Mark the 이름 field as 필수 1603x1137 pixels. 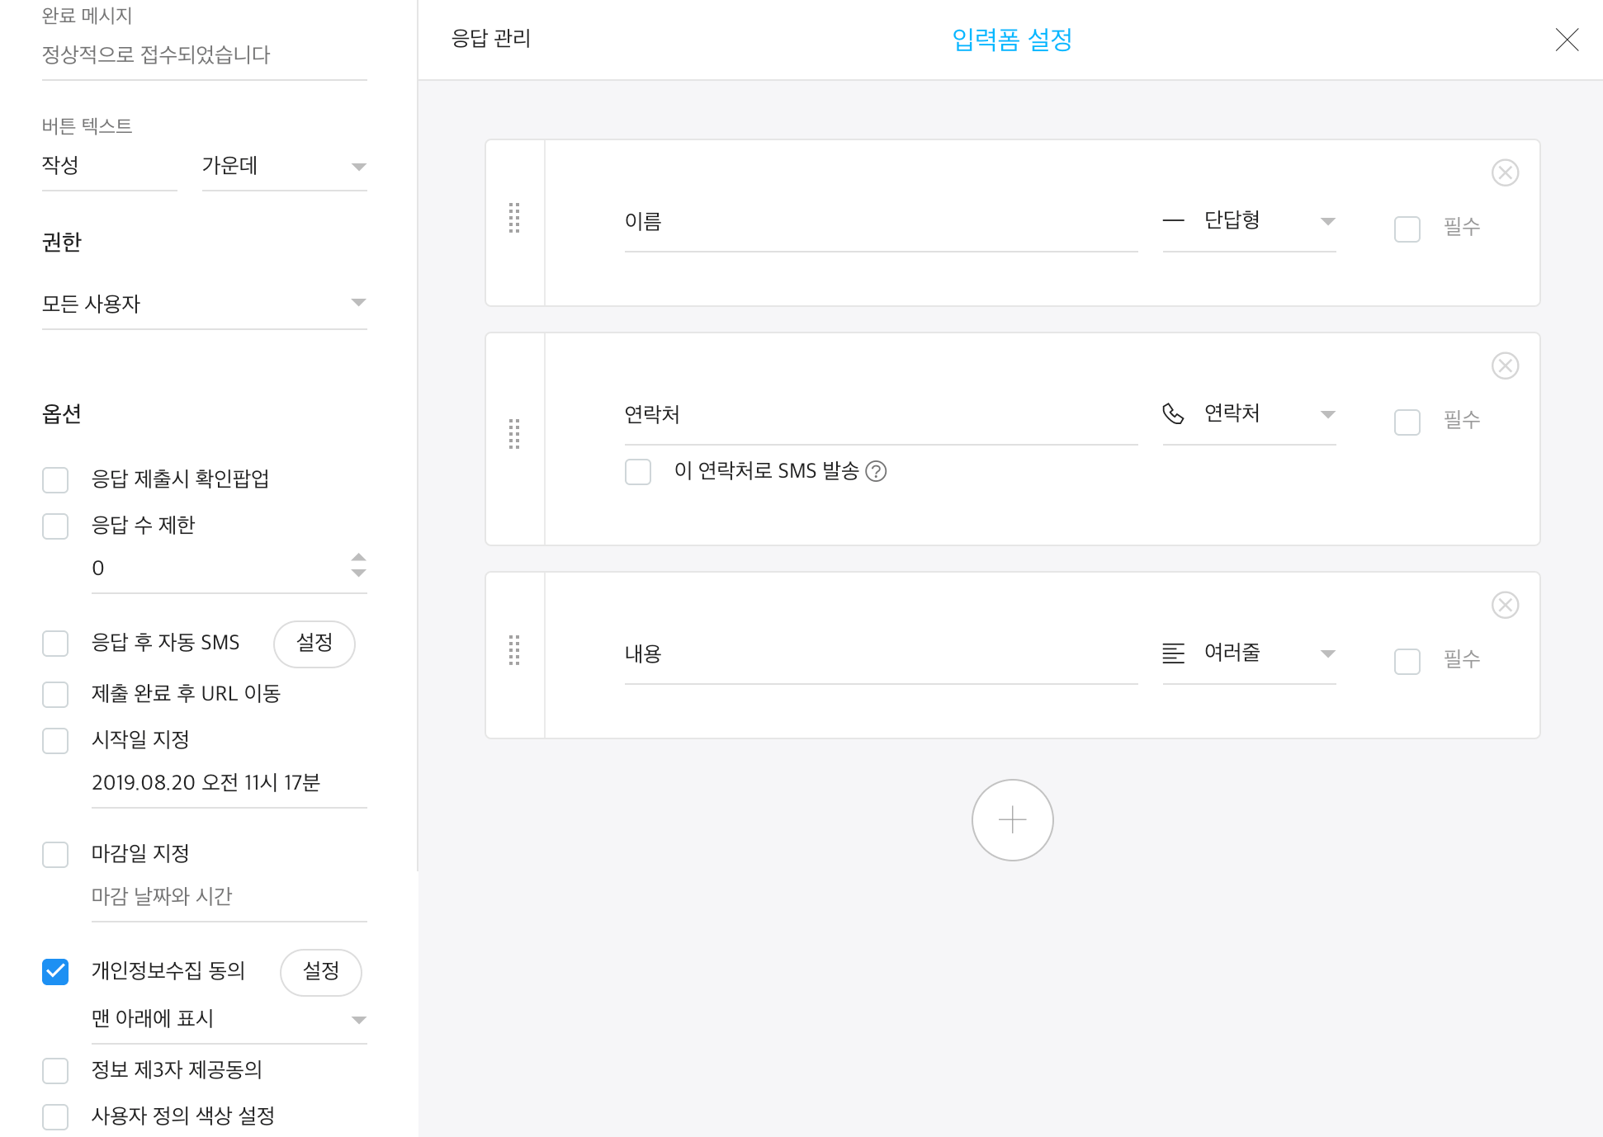[1407, 229]
